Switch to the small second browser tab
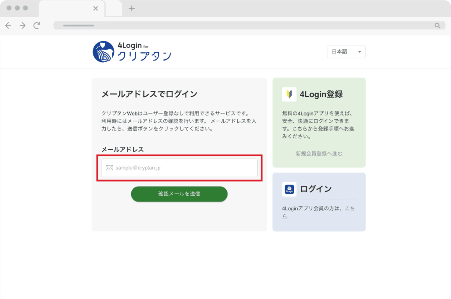Image resolution: width=451 pixels, height=299 pixels. point(114,8)
